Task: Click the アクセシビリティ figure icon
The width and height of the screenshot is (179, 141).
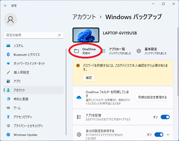Action: [x=8, y=117]
